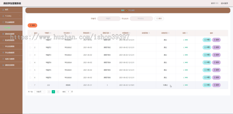The image size is (233, 114).
Task: Click page number 1 in pagination
Action: pyautogui.click(x=53, y=92)
